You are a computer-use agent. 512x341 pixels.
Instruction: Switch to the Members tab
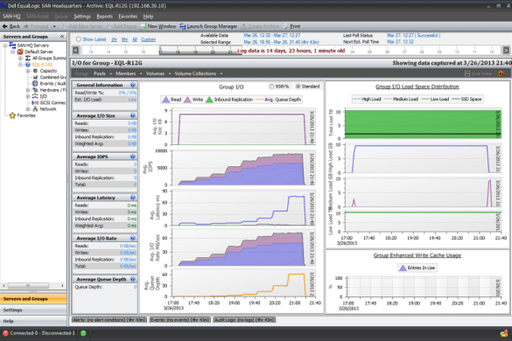125,73
